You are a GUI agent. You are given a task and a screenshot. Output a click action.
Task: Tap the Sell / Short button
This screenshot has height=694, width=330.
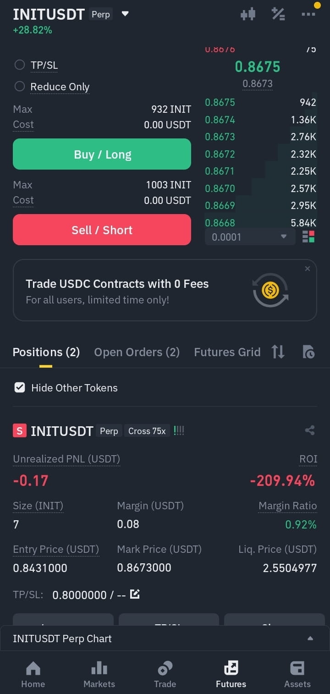(x=102, y=230)
